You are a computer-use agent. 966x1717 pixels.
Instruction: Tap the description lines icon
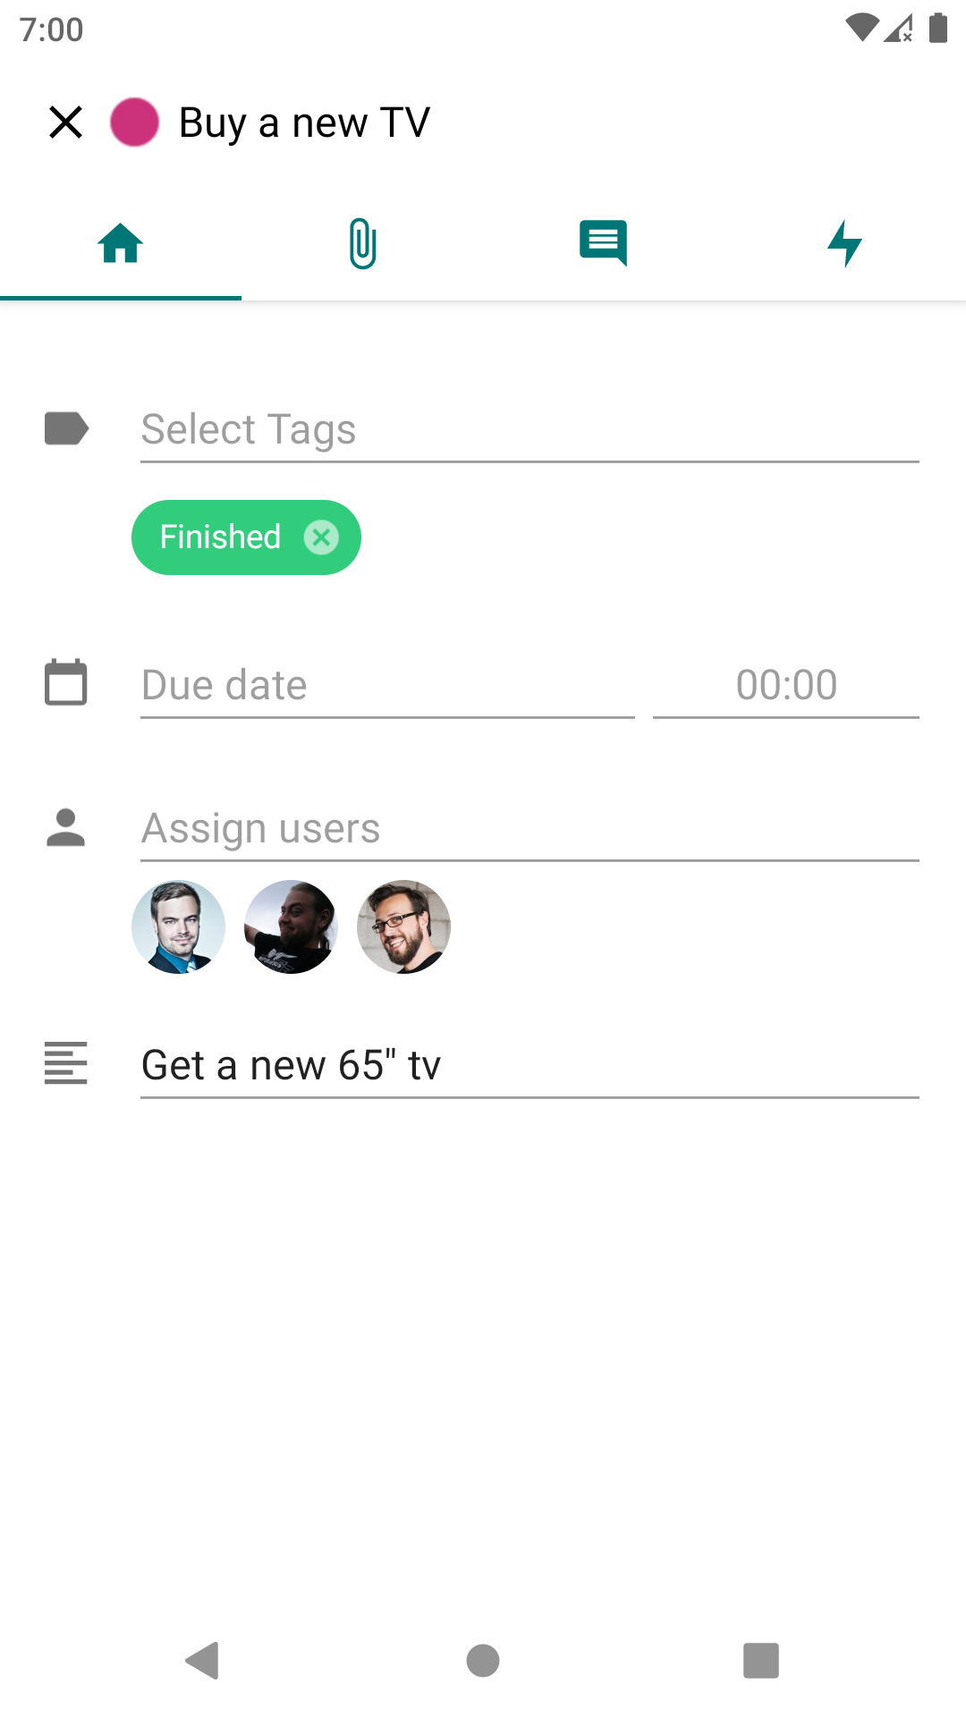[66, 1063]
